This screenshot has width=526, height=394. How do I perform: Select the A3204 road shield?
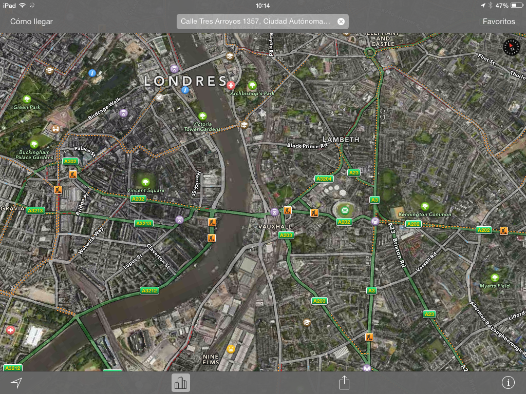point(324,179)
